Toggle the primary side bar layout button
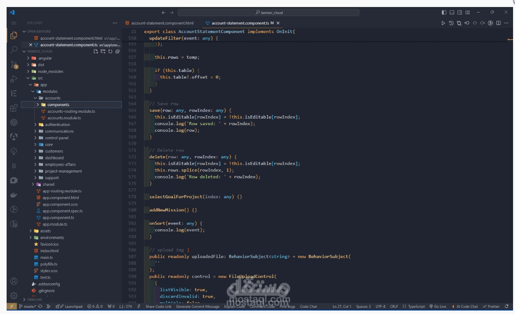 [x=444, y=12]
